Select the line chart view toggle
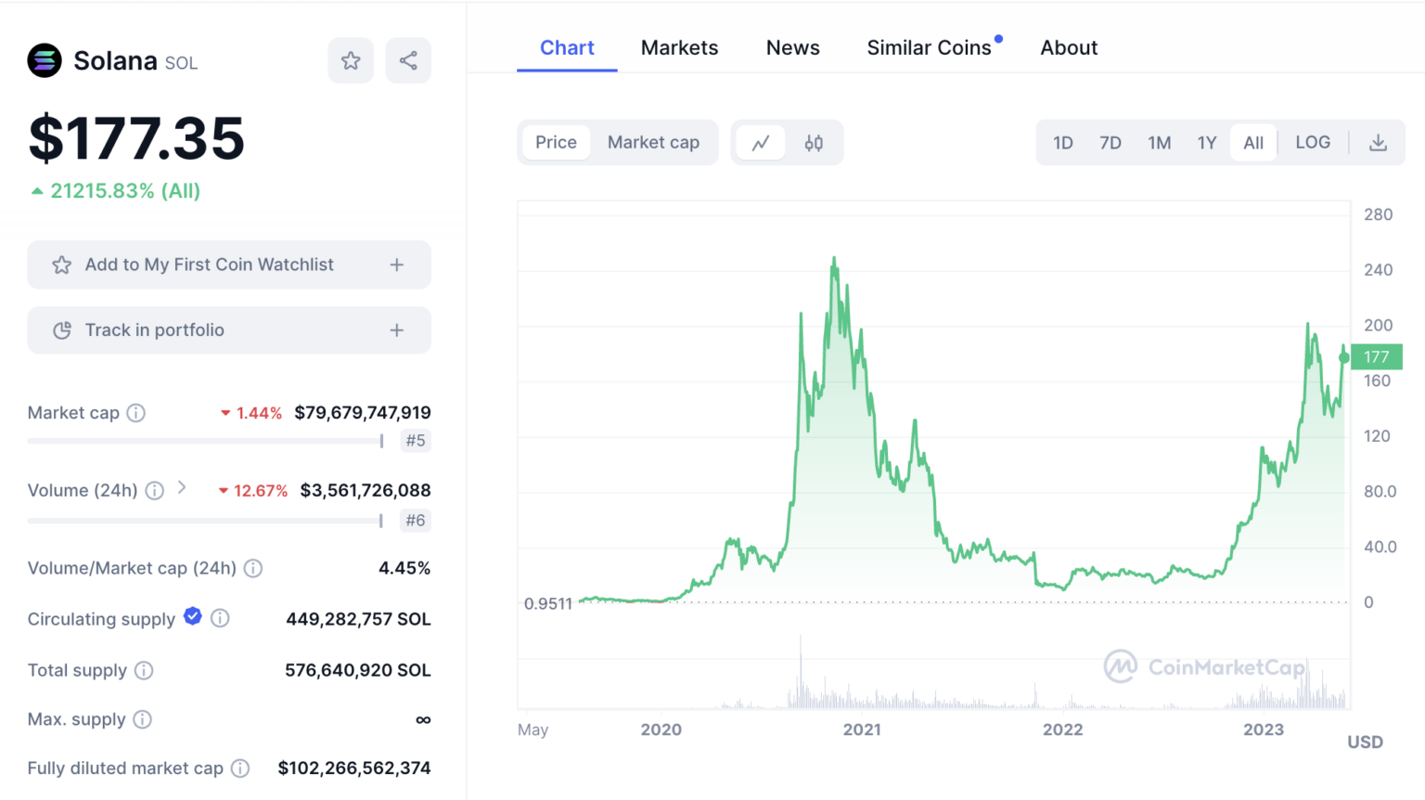The width and height of the screenshot is (1425, 800). (x=761, y=142)
